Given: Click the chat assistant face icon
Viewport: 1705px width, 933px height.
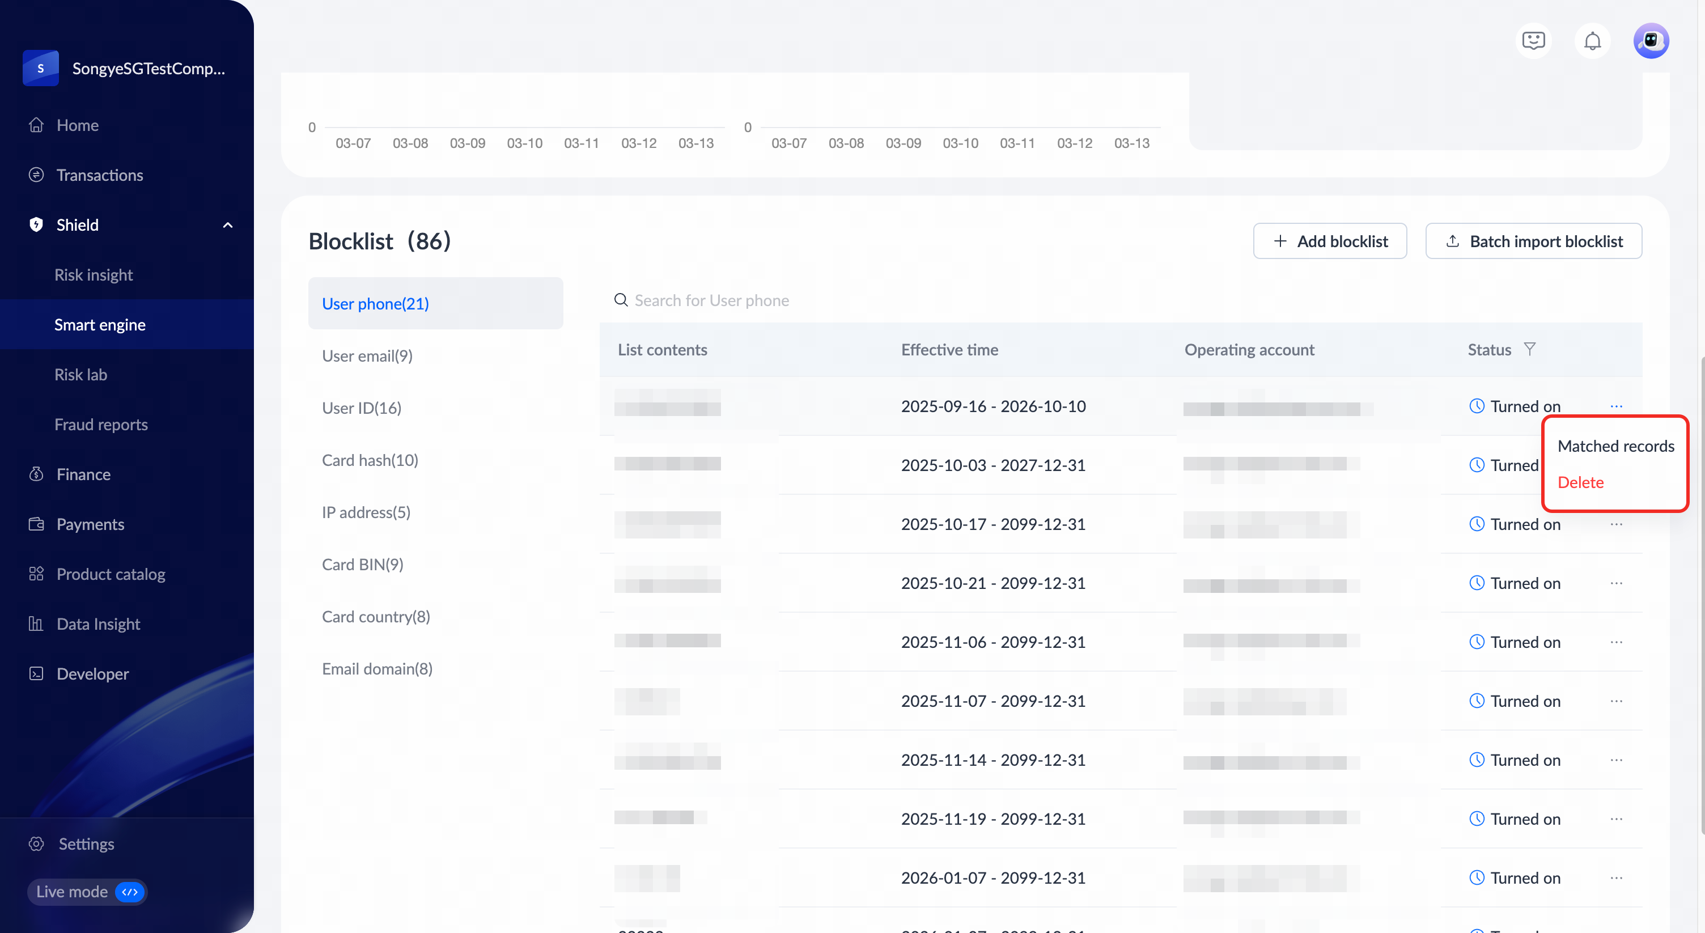Looking at the screenshot, I should coord(1533,42).
